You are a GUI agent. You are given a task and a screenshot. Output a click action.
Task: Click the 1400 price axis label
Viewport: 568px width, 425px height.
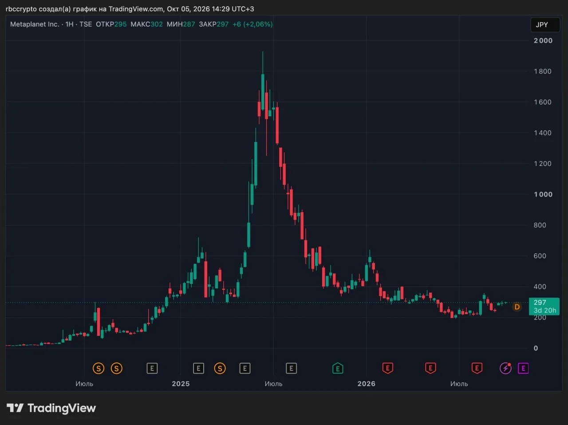click(x=543, y=133)
